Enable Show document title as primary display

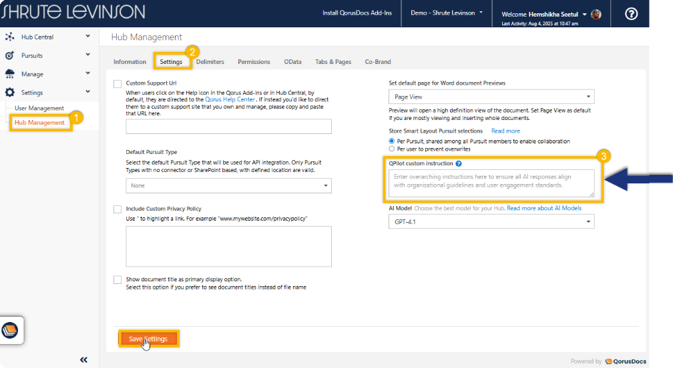118,280
